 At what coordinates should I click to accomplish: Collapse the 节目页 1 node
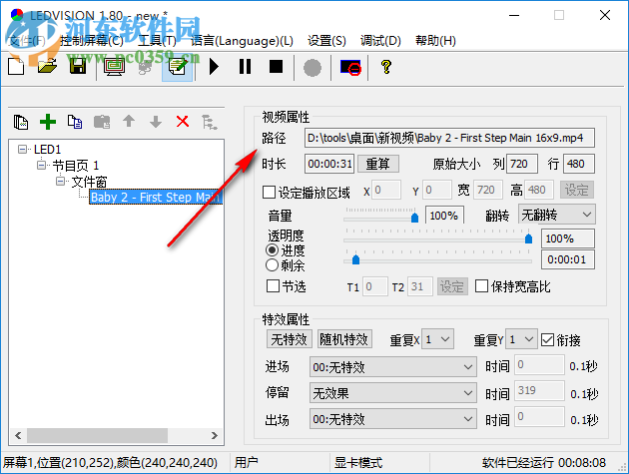pos(41,165)
